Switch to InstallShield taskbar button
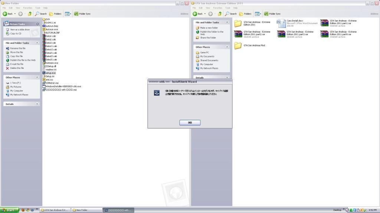This screenshot has height=213, width=380. click(118, 210)
